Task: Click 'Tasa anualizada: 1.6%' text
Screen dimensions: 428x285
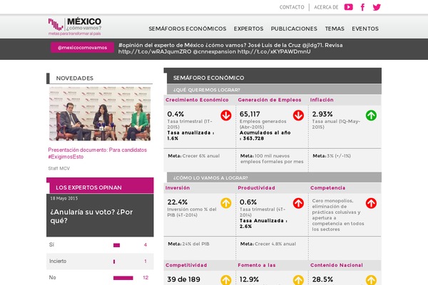Action: [x=190, y=135]
